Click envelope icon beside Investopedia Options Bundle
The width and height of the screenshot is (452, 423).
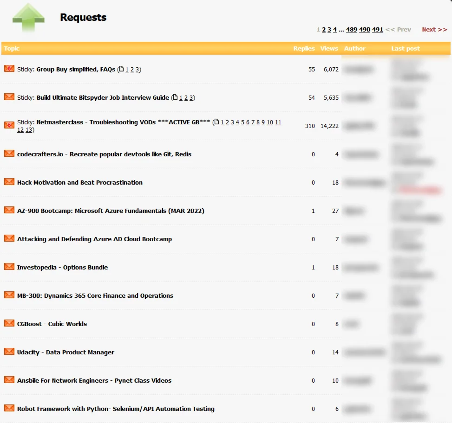pyautogui.click(x=9, y=266)
